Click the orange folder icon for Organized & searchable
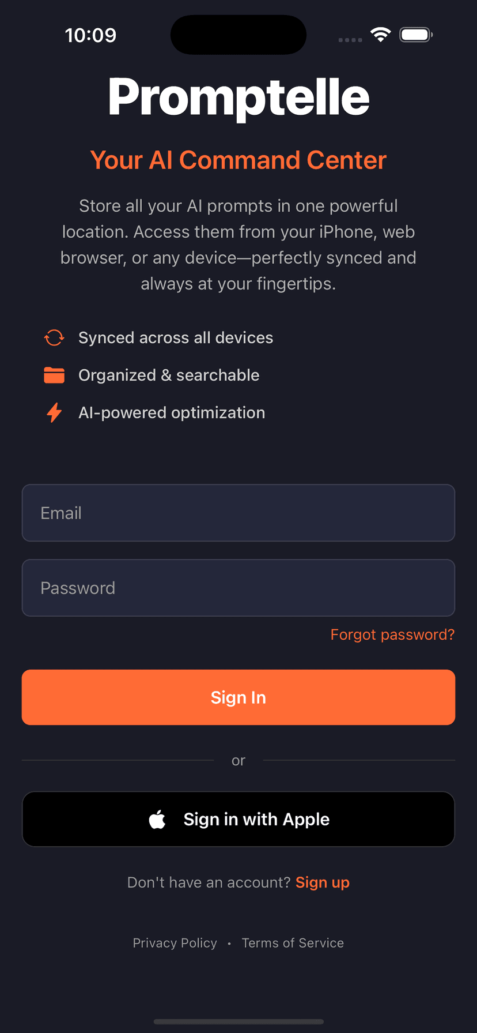 54,375
